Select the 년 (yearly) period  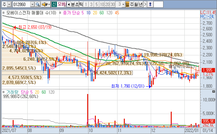140,4
